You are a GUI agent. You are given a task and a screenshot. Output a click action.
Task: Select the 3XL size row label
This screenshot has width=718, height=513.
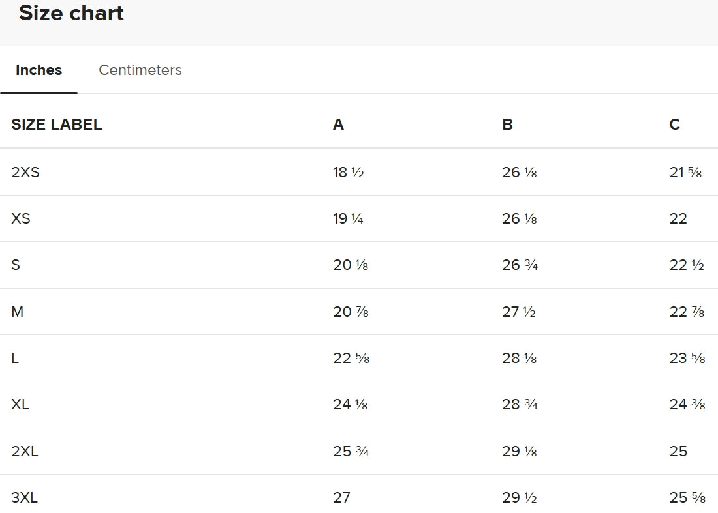(24, 497)
